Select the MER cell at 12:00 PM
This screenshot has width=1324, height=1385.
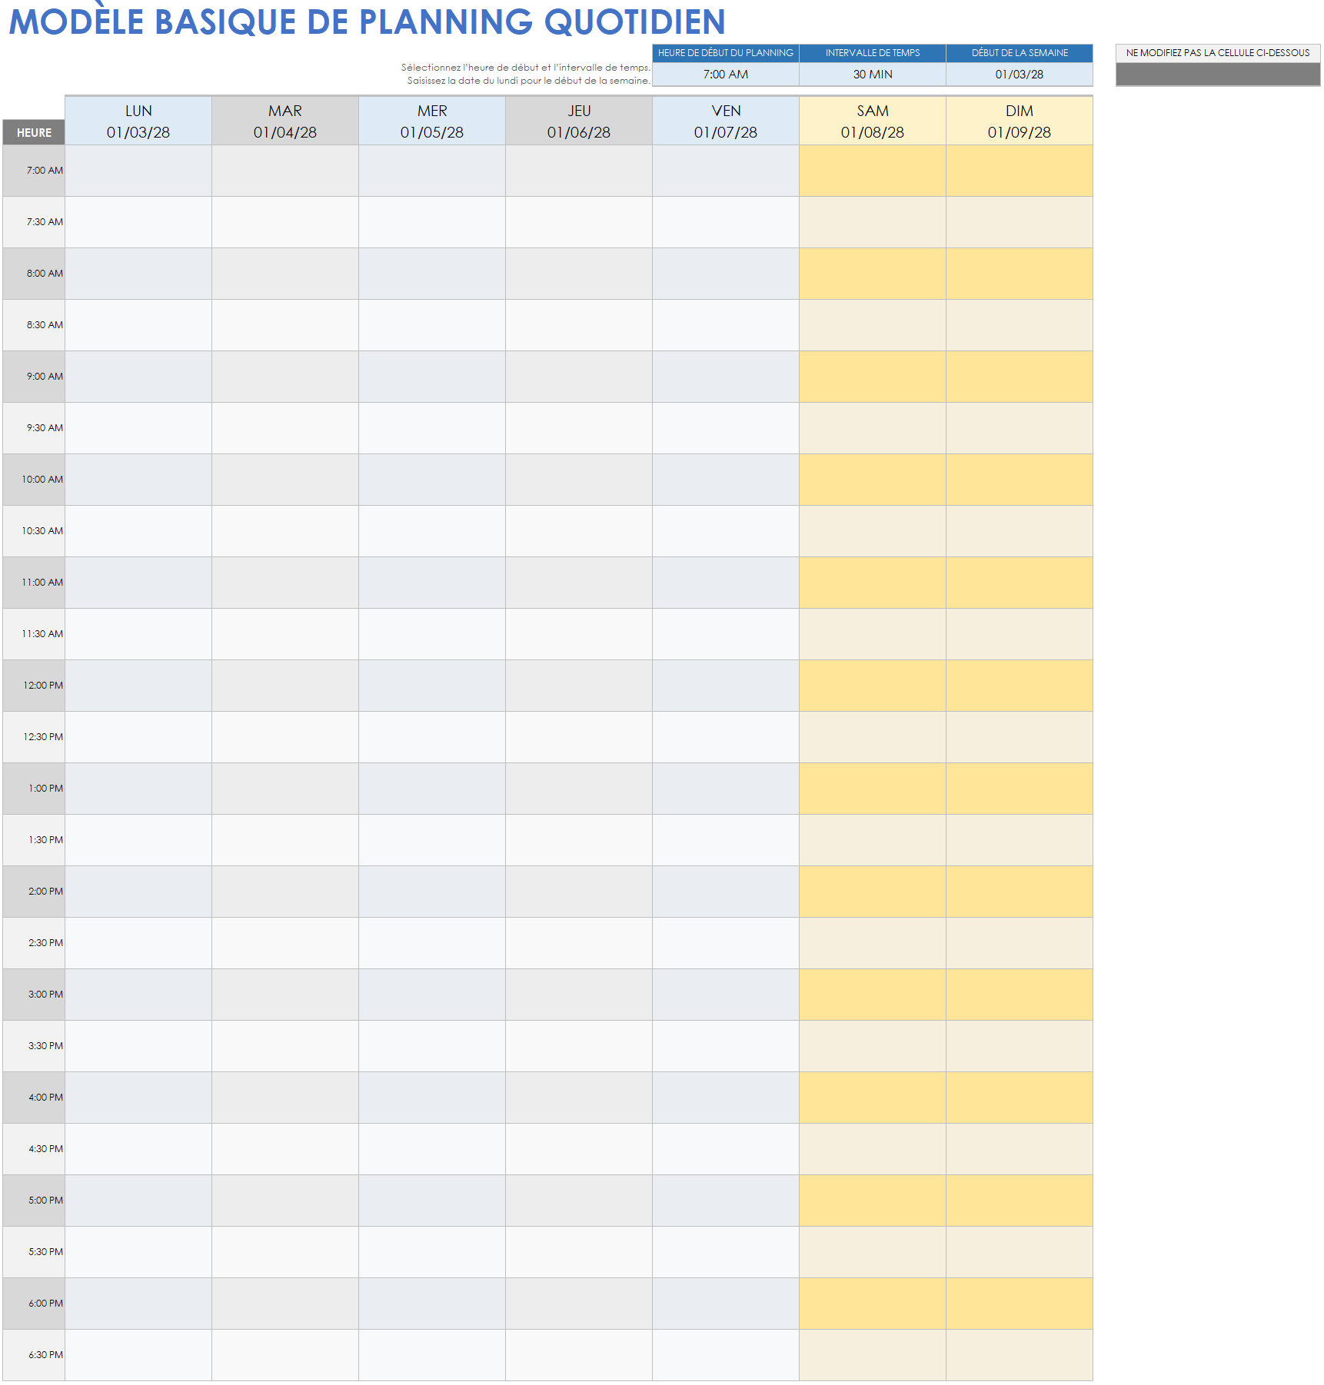[x=432, y=686]
